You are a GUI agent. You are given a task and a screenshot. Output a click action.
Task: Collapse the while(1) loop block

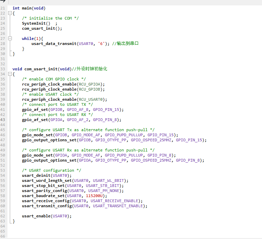point(10,39)
